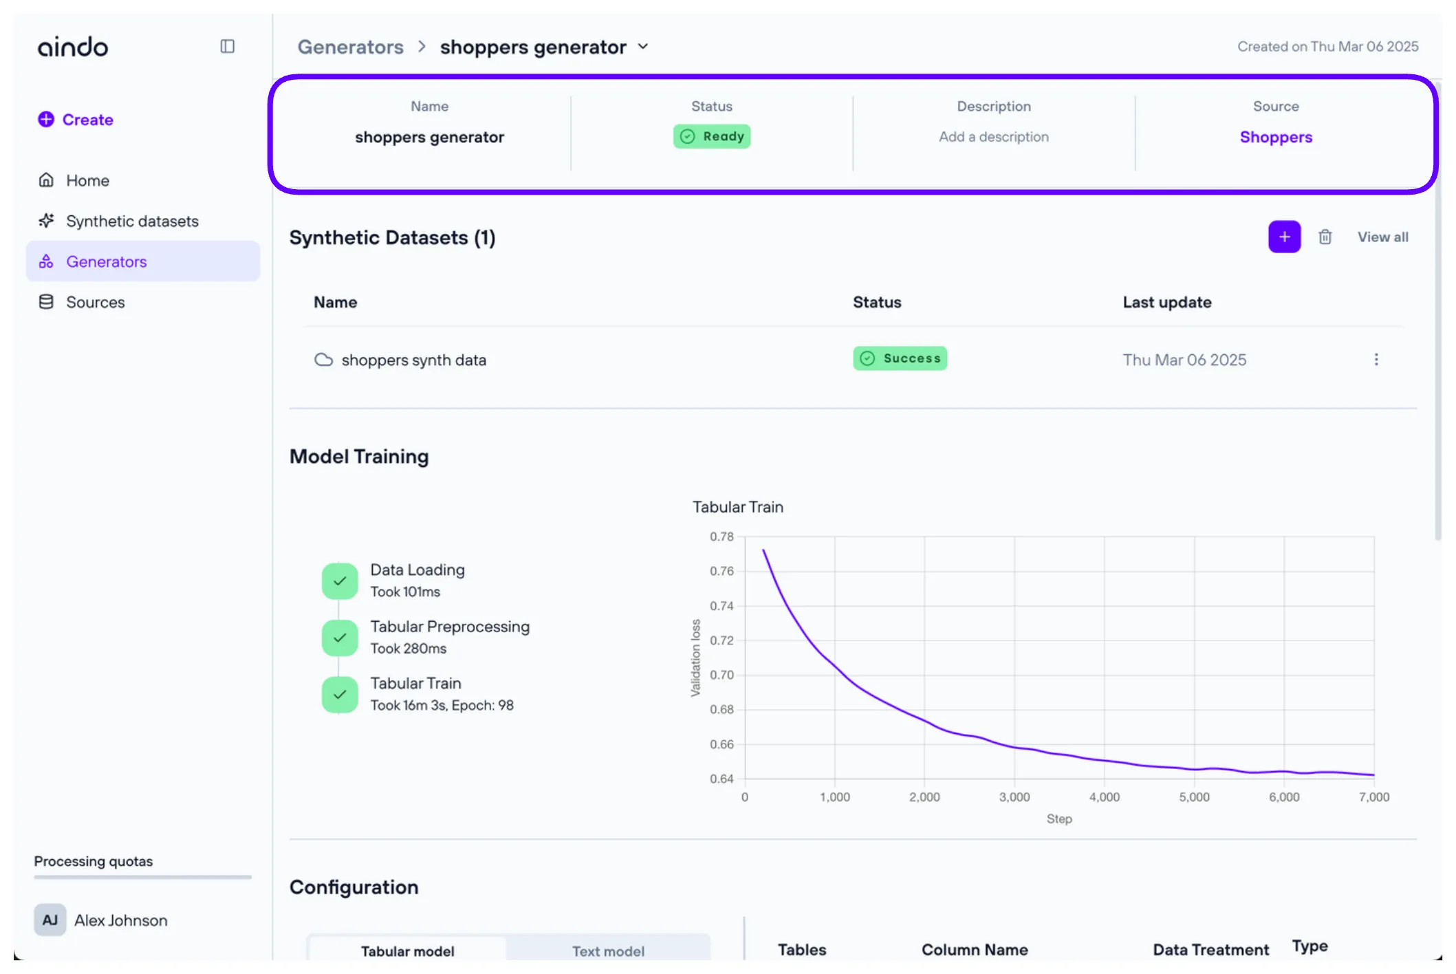Switch to the Text model tab
Screen dimensions: 1456x974
point(608,951)
